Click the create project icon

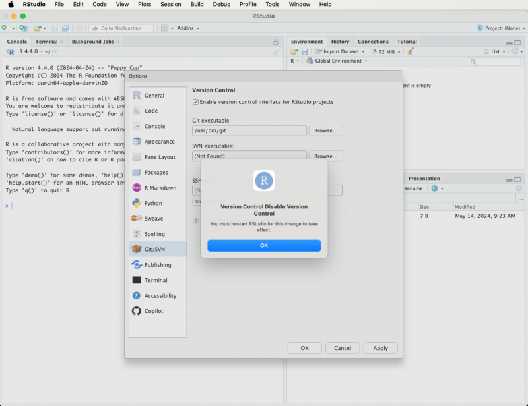pyautogui.click(x=23, y=28)
